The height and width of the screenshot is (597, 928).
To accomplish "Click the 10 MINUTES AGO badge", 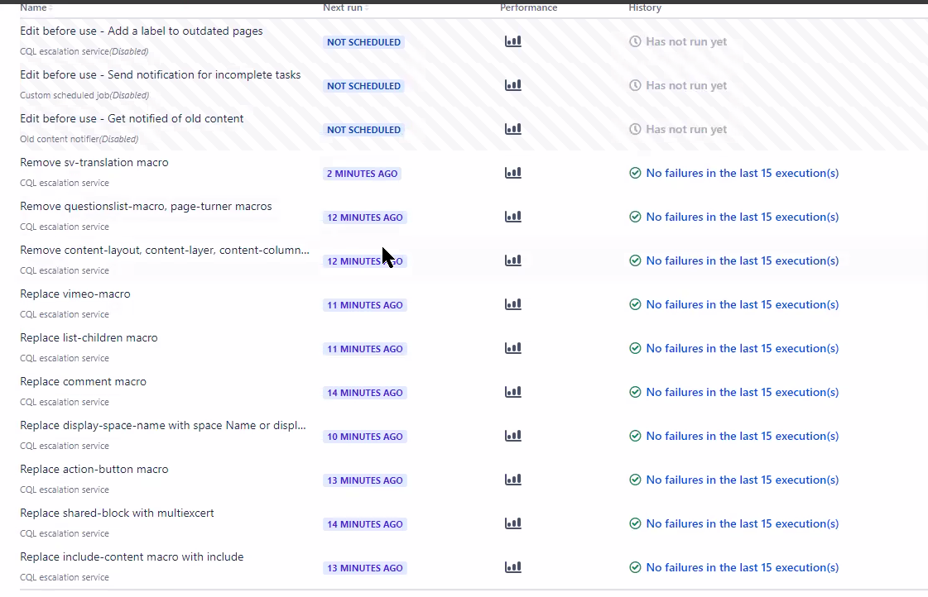I will 364,436.
